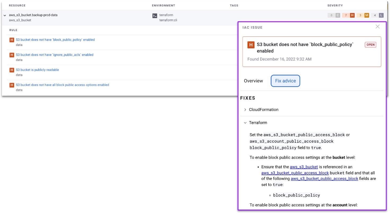This screenshot has width=390, height=214.
Task: Collapse the aws_s3_bucket.backup-prod-data resource row
Action: (5, 16)
